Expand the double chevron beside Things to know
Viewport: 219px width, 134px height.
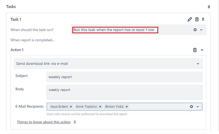pyautogui.click(x=75, y=122)
